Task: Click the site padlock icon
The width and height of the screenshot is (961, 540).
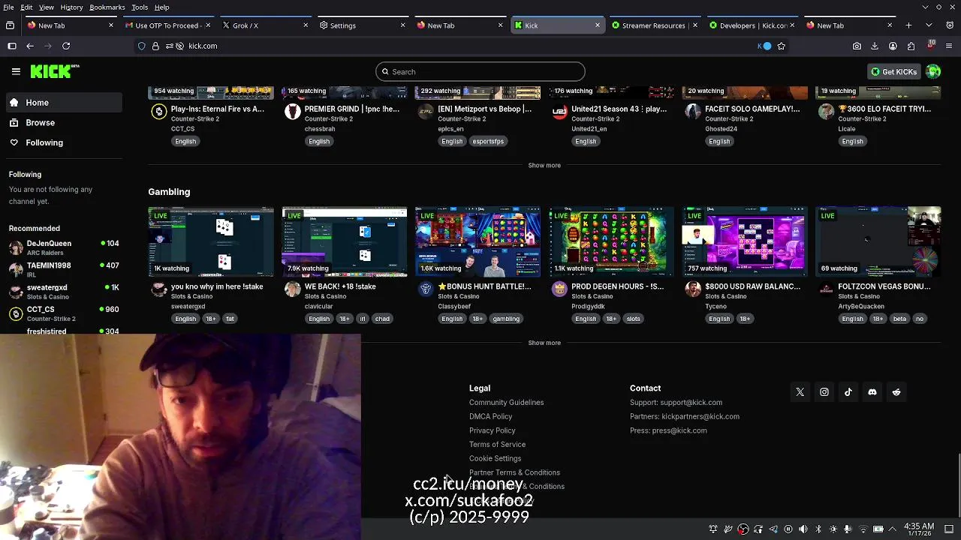Action: (155, 46)
